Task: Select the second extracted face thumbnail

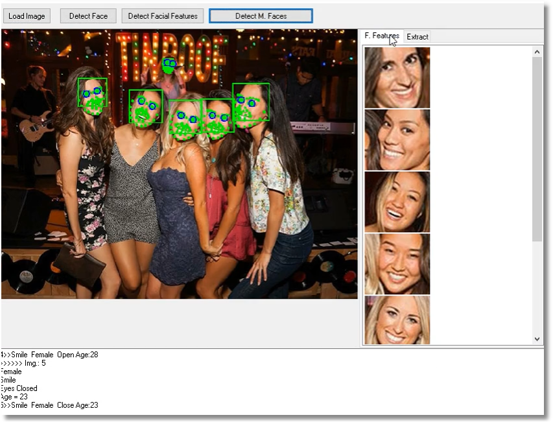Action: pos(397,139)
